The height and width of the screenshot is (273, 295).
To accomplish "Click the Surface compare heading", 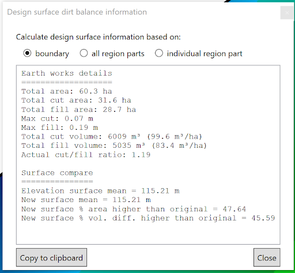I will [57, 173].
